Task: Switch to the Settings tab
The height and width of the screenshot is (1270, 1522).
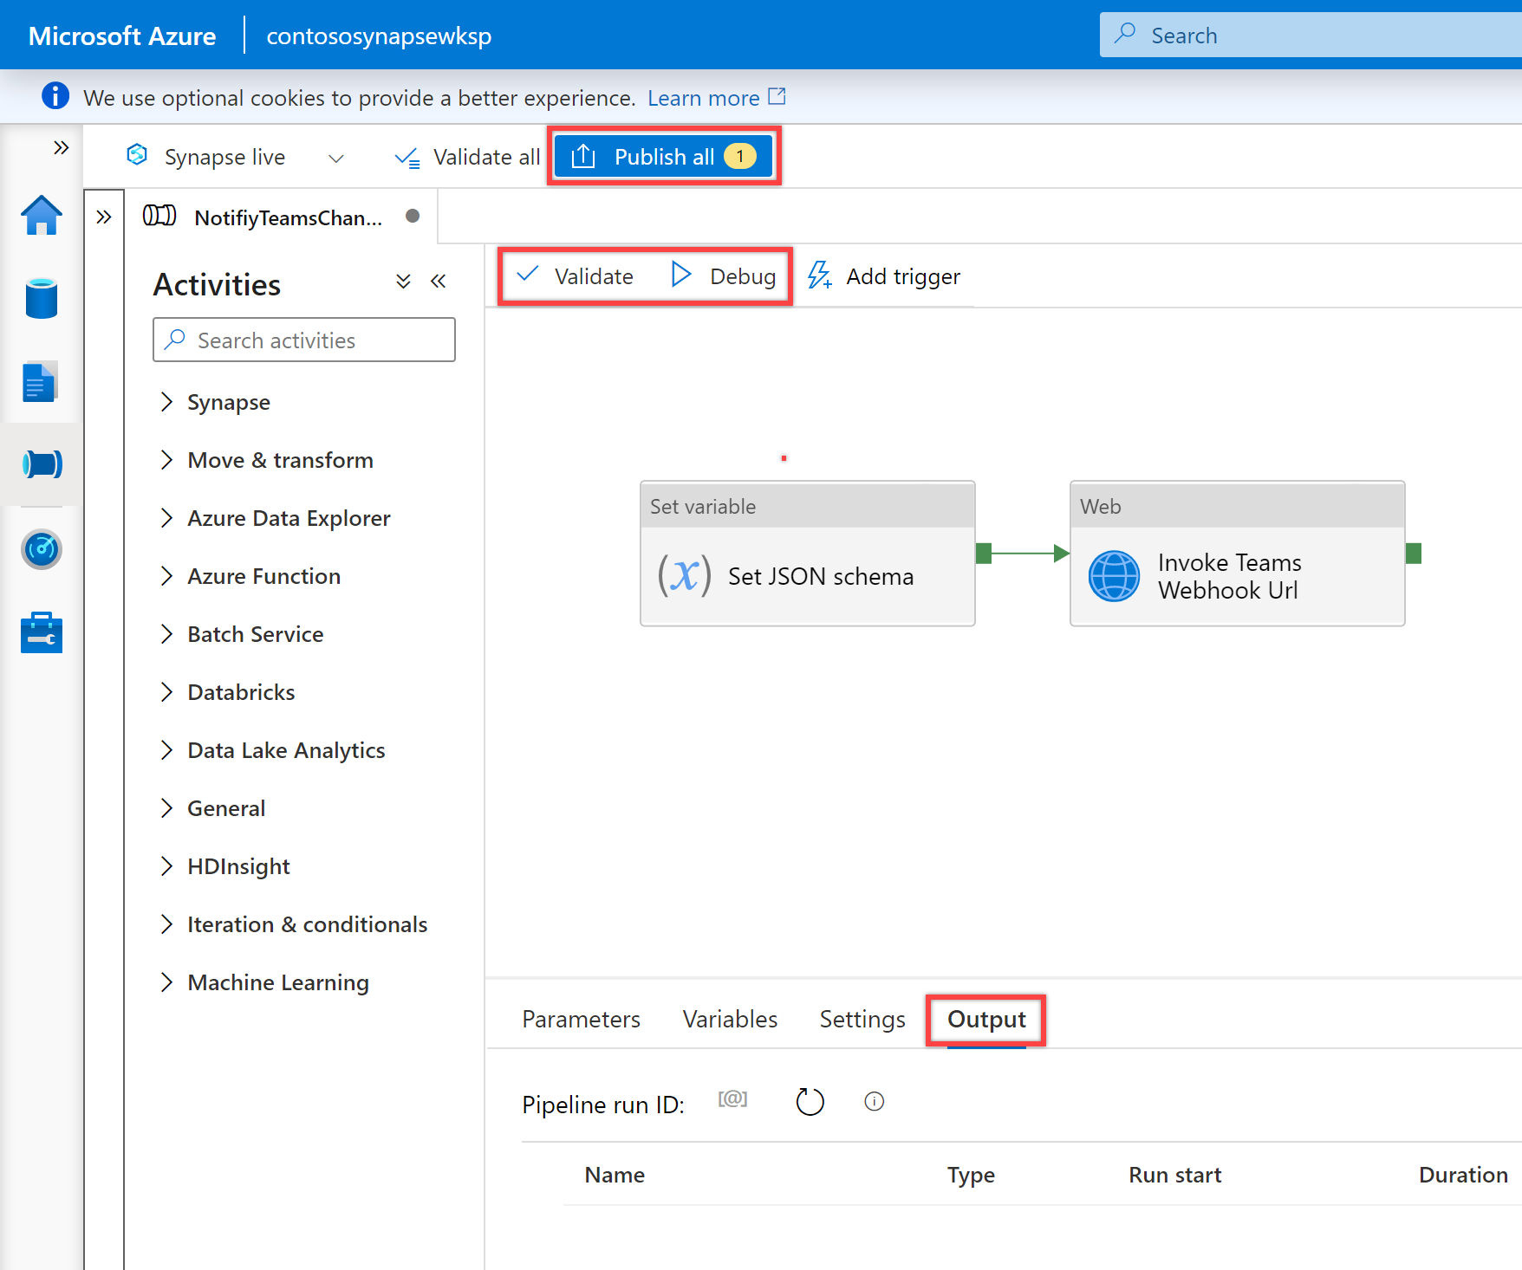Action: (x=862, y=1019)
